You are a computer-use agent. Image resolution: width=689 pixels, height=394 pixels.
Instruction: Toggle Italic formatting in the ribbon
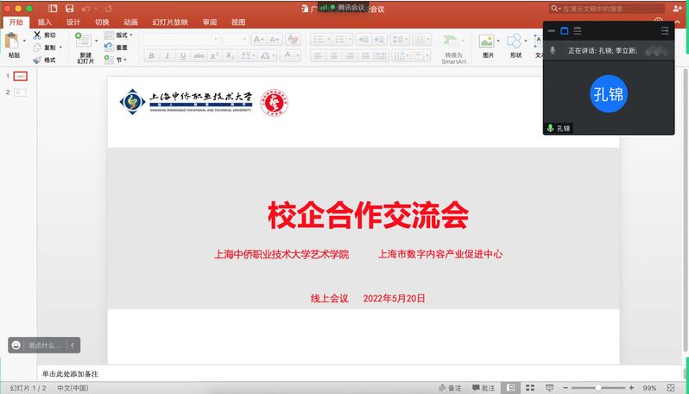tap(167, 56)
